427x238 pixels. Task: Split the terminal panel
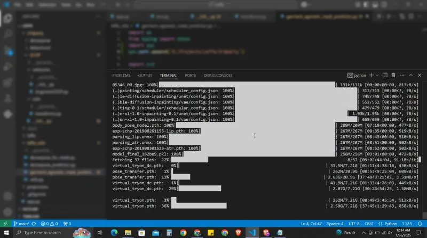pos(385,76)
